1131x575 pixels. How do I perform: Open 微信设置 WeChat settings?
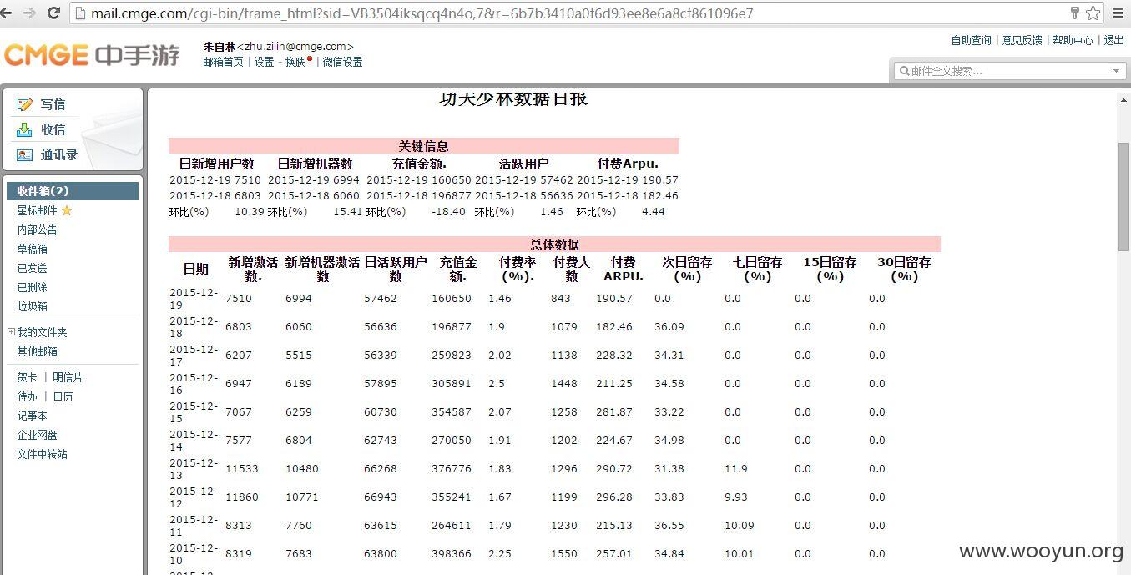[x=342, y=62]
